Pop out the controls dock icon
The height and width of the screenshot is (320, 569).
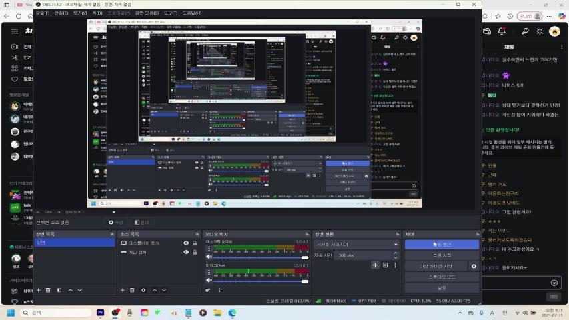pyautogui.click(x=477, y=234)
